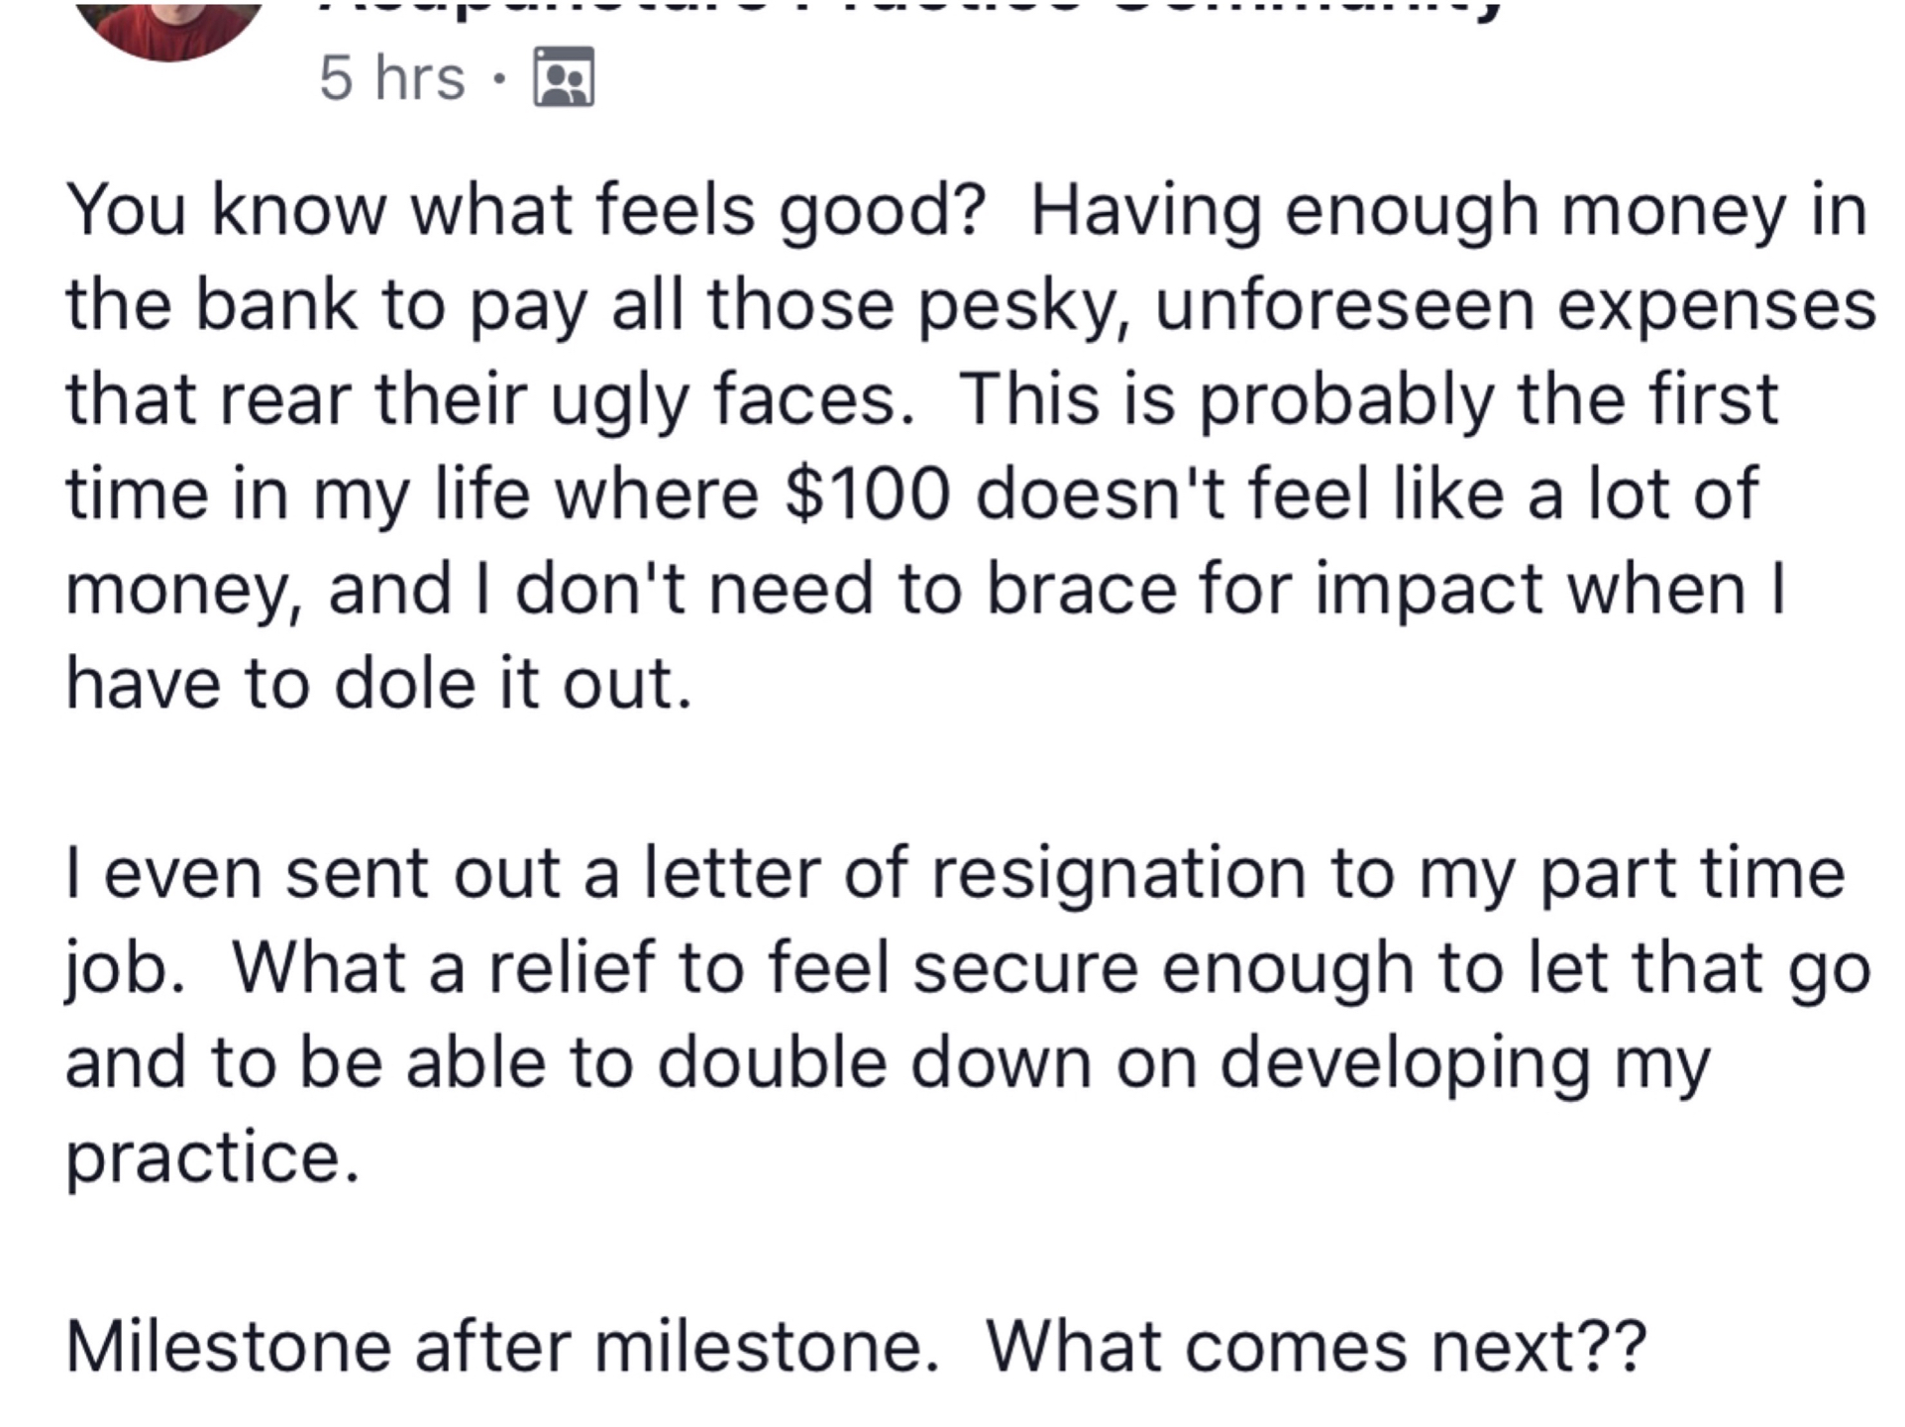Image resolution: width=1905 pixels, height=1427 pixels.
Task: Click the word "practice." ending the second paragraph
Action: [x=212, y=1155]
